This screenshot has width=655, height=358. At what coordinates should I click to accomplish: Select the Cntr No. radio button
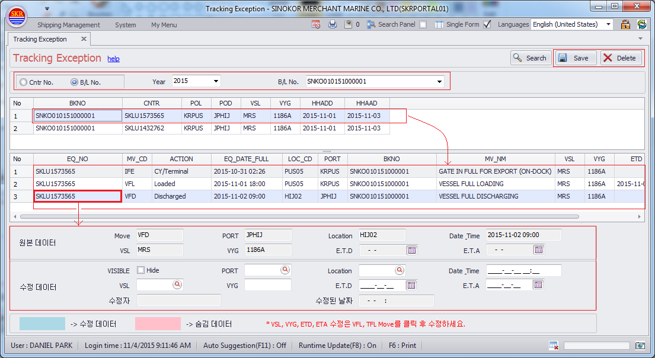click(x=24, y=81)
